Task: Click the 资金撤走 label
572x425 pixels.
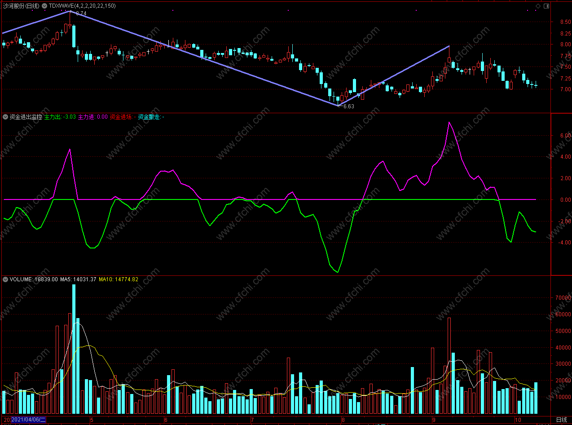Action: coord(151,117)
